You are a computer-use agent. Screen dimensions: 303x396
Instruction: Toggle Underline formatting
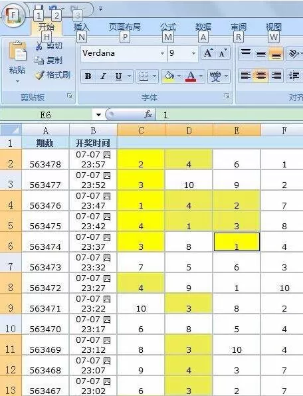click(118, 76)
